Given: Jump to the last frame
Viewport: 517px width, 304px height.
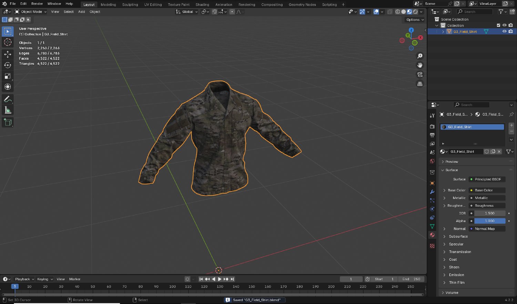Looking at the screenshot, I should tap(232, 279).
